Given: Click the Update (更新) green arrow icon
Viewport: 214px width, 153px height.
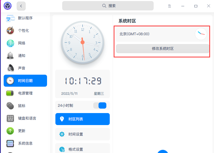Looking at the screenshot, I should click(10, 131).
